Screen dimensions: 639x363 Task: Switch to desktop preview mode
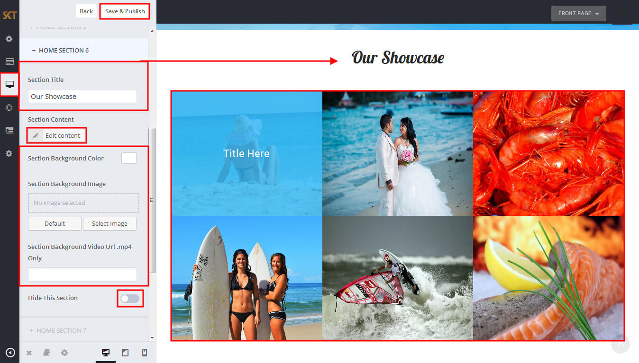click(x=106, y=353)
